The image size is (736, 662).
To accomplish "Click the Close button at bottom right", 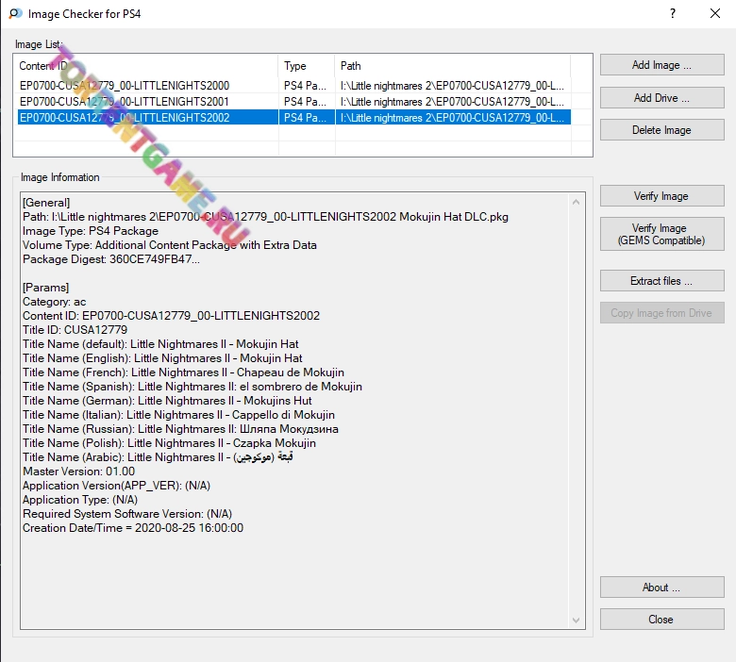I will [661, 620].
